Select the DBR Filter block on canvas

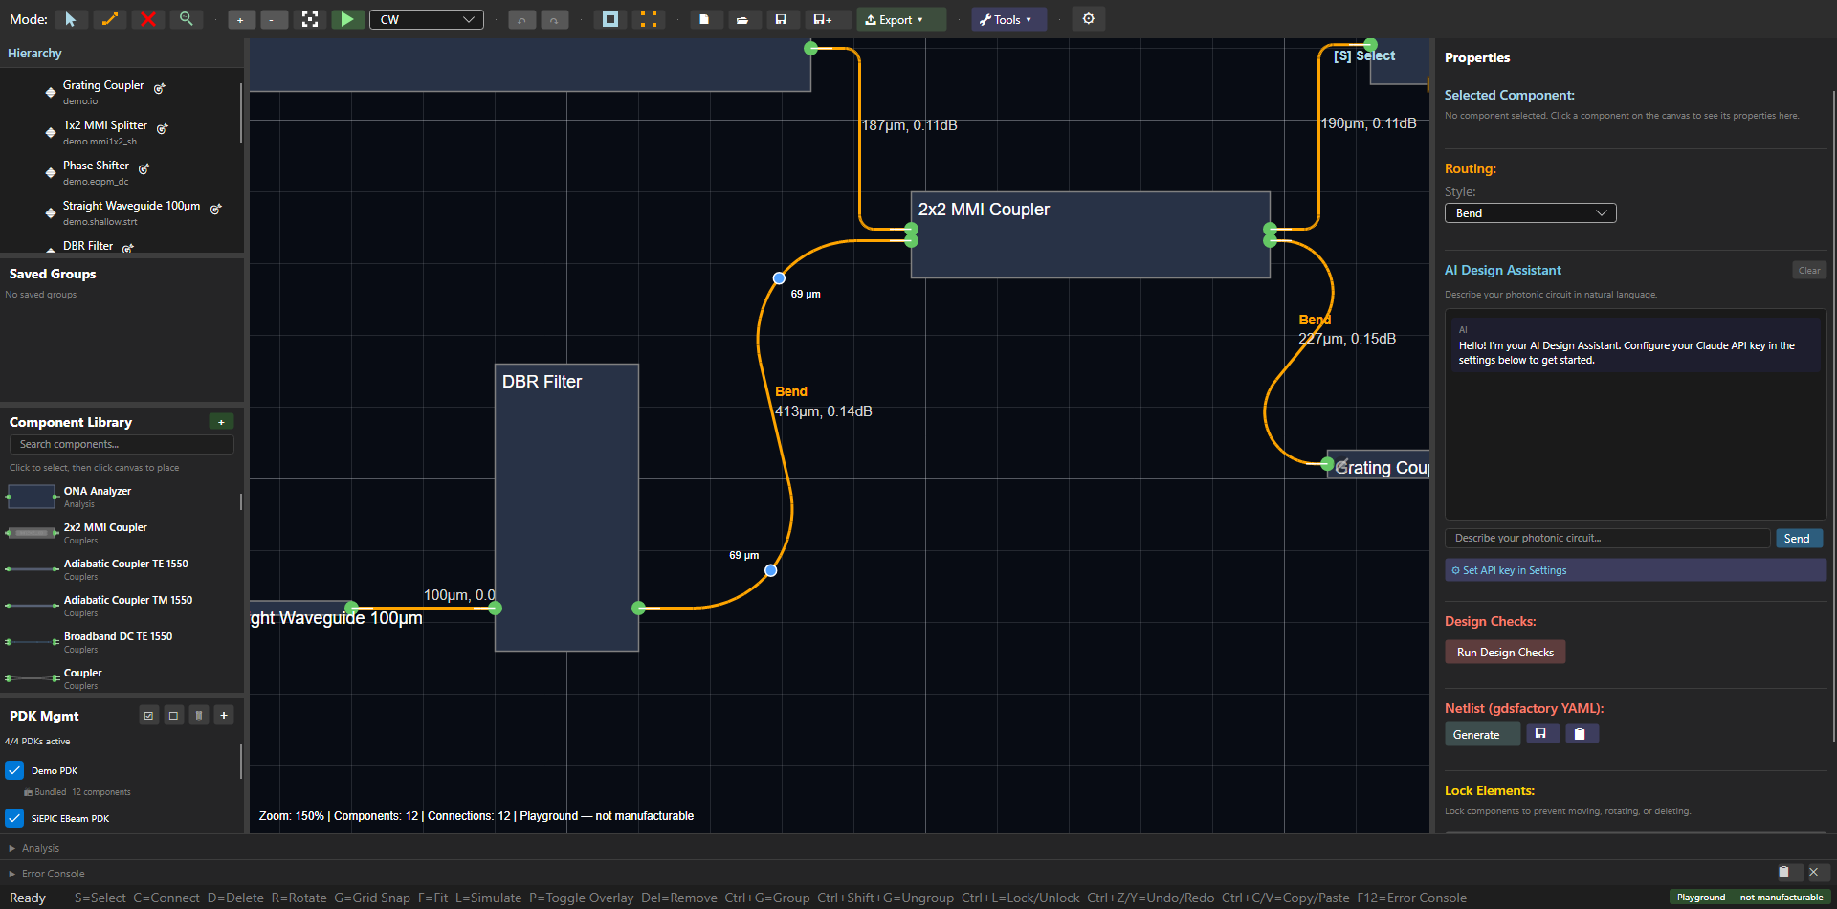[x=566, y=507]
